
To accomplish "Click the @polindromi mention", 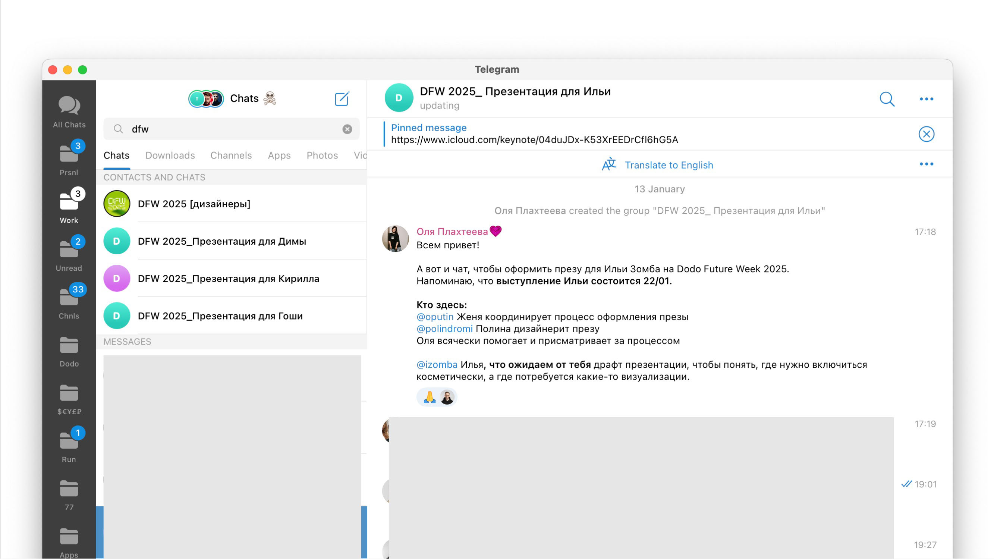I will pyautogui.click(x=444, y=329).
